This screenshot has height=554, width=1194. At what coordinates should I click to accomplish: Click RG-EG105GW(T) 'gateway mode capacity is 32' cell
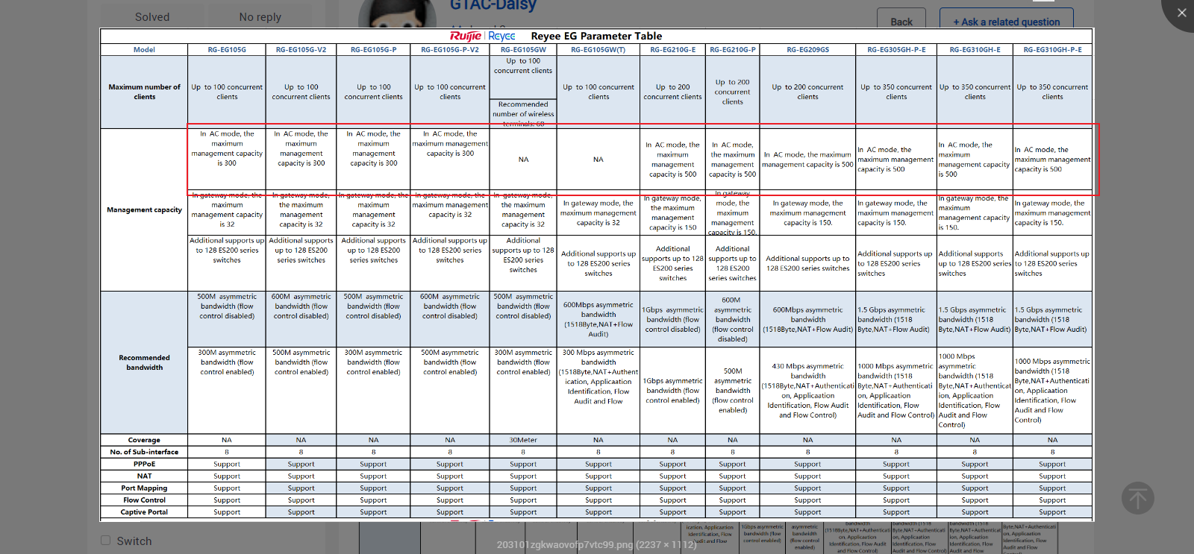(598, 213)
